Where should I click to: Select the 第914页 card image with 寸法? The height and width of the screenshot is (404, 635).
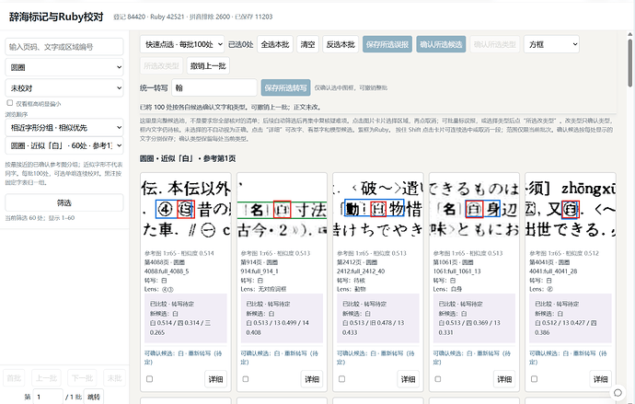coord(282,209)
